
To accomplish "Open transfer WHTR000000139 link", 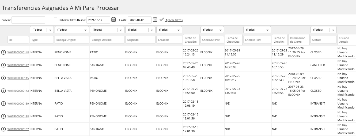I will coord(18,104).
